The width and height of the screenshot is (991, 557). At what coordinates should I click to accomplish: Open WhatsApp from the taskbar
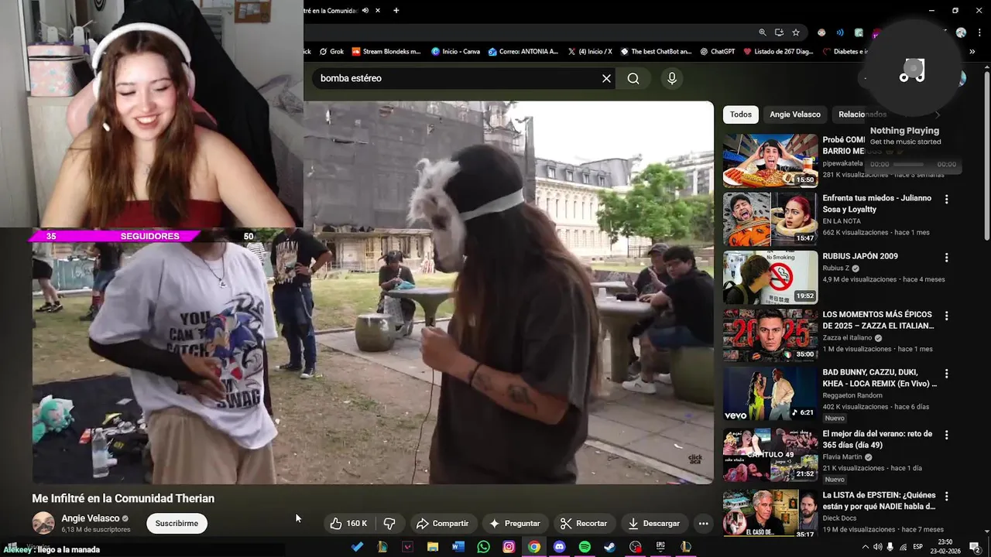click(484, 547)
